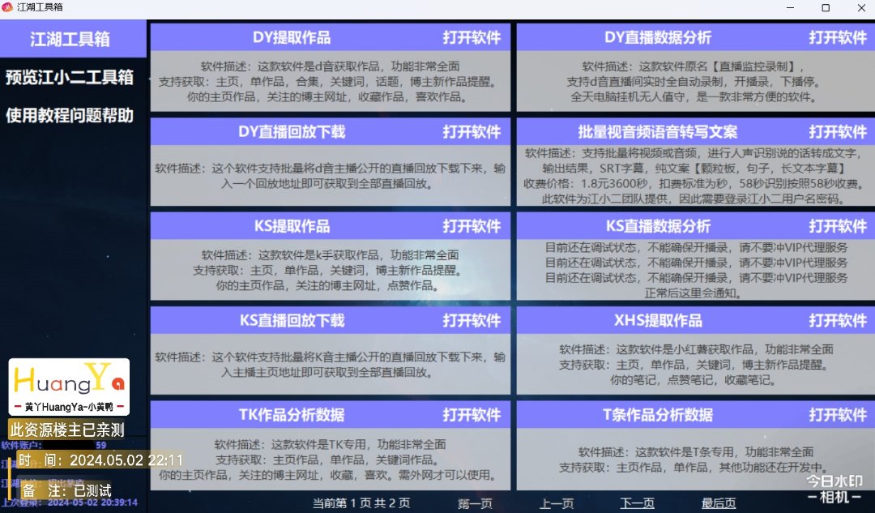Go to the next page with 下一页

pos(638,503)
